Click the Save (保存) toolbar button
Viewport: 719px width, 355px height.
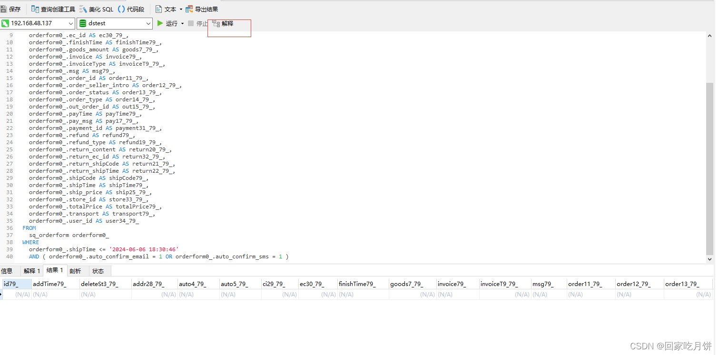(10, 9)
